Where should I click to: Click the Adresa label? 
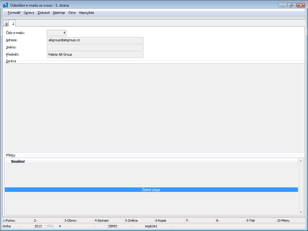coord(12,40)
